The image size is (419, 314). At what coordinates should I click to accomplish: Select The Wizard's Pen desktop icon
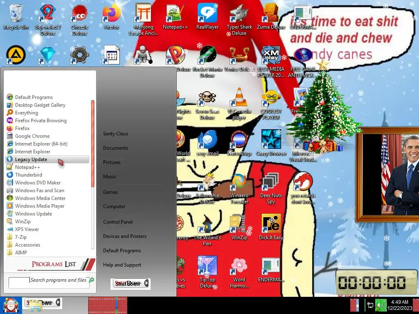point(207,231)
